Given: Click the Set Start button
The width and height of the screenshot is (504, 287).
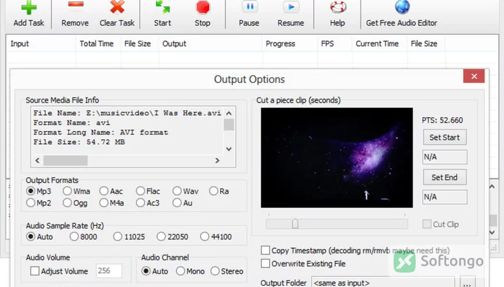Looking at the screenshot, I should [445, 137].
